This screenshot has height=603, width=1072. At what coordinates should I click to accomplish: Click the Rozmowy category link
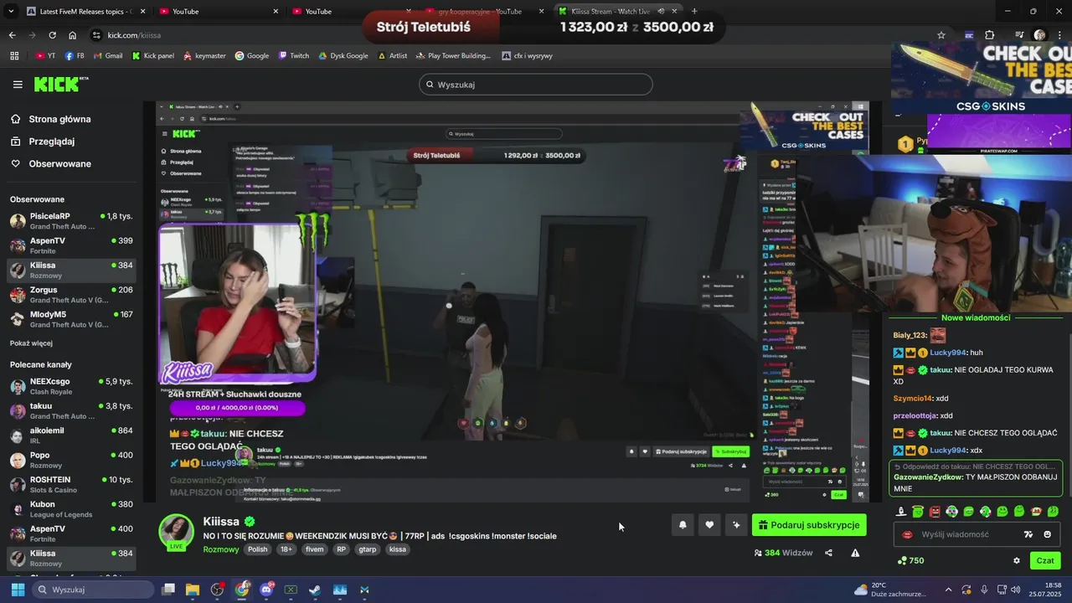[x=221, y=549]
